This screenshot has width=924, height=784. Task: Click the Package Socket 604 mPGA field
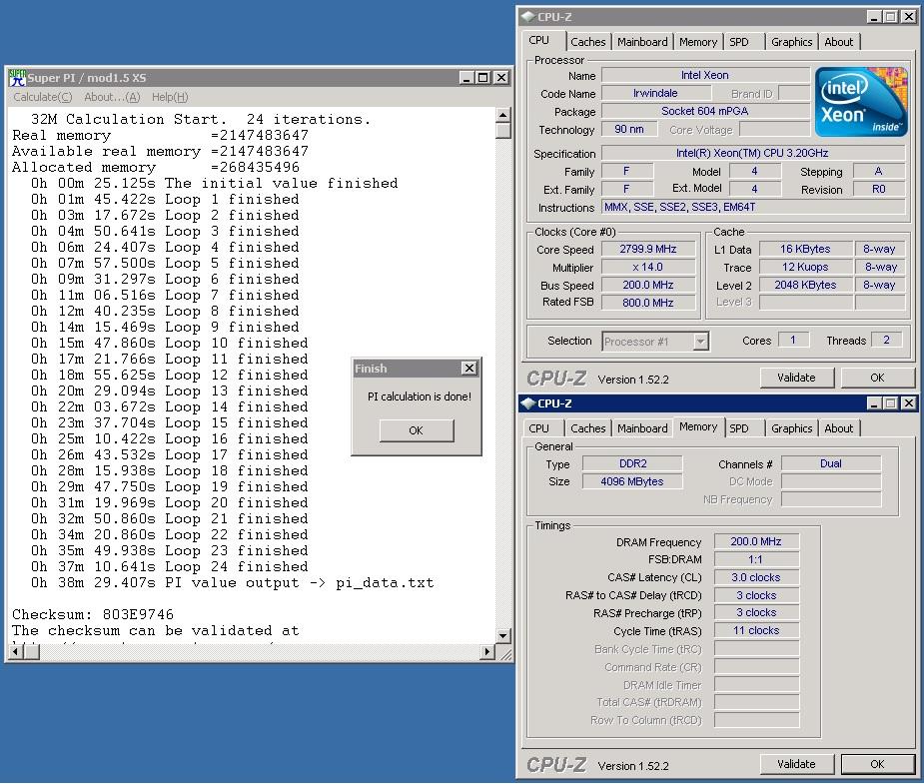click(x=705, y=111)
